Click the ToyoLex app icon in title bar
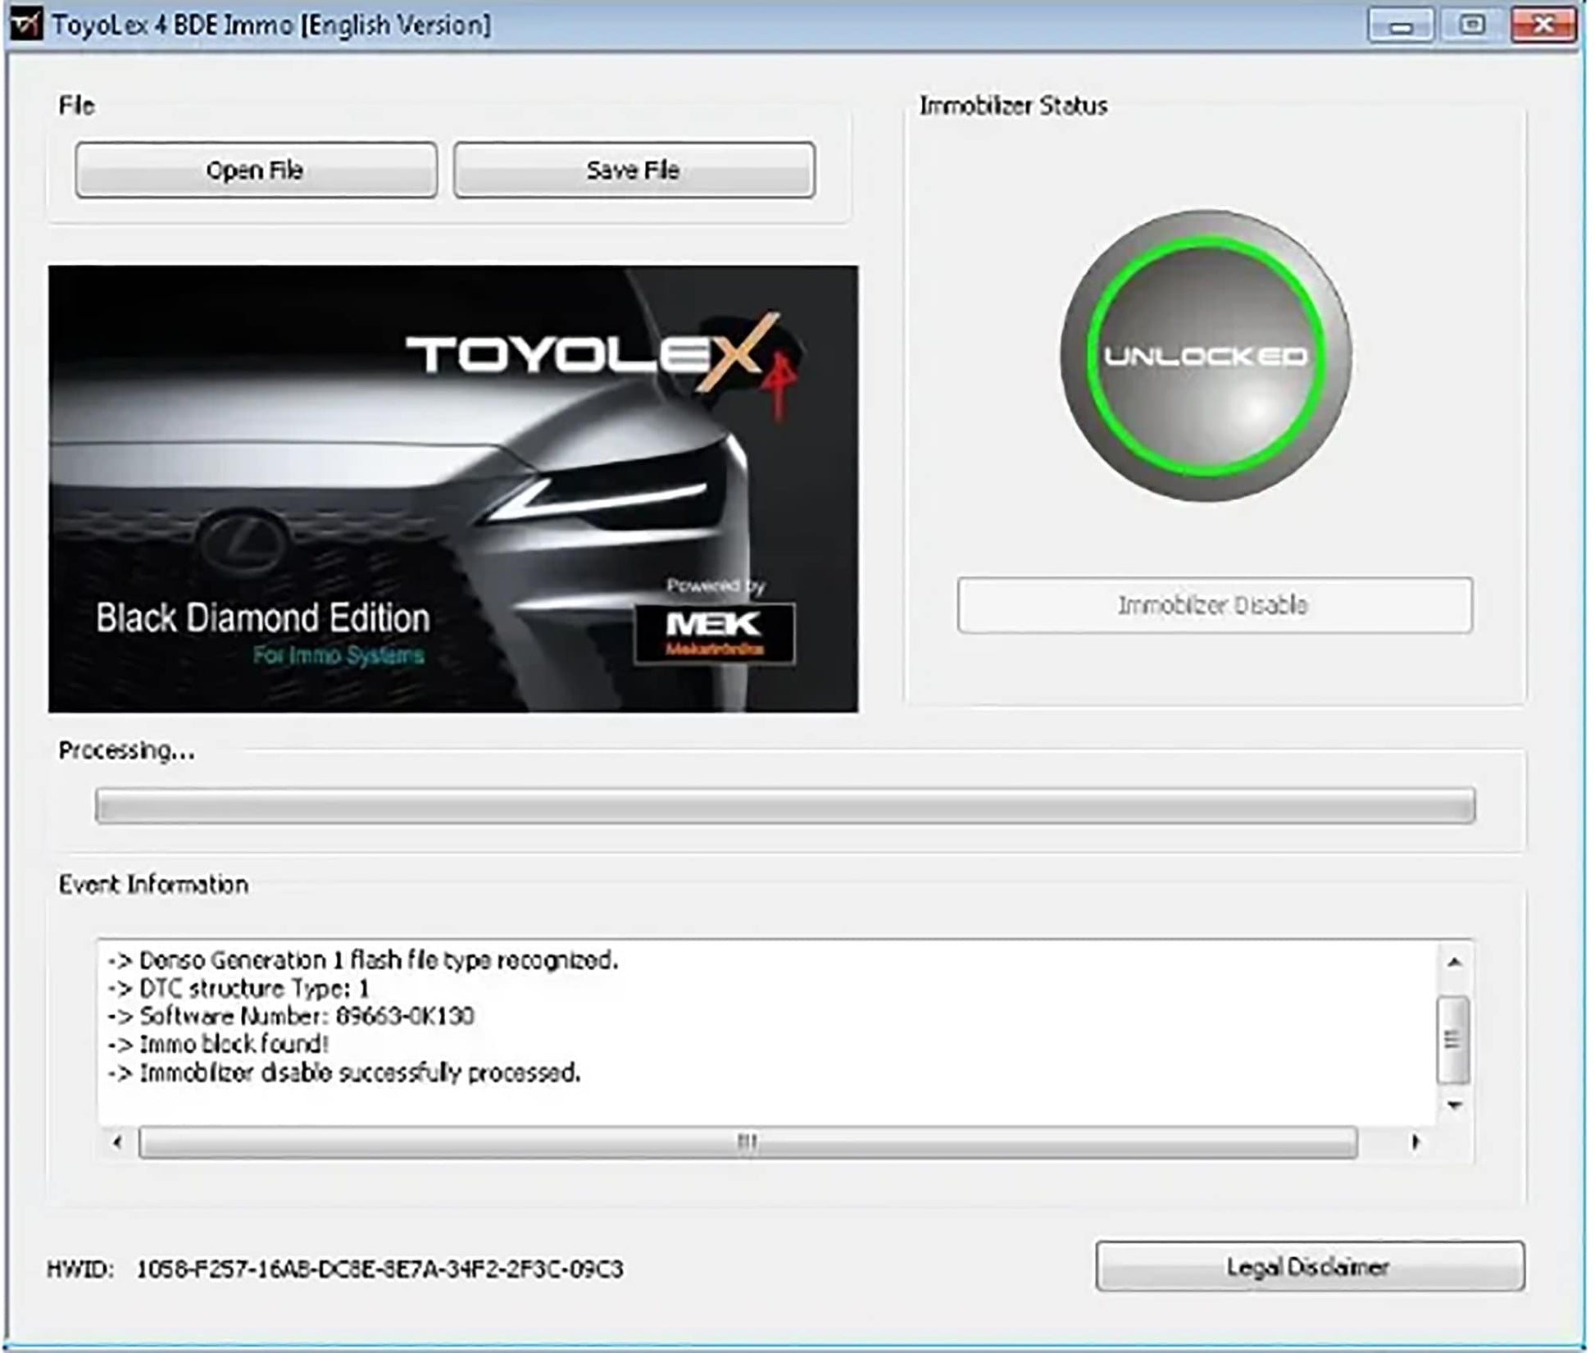This screenshot has width=1595, height=1353. (26, 25)
